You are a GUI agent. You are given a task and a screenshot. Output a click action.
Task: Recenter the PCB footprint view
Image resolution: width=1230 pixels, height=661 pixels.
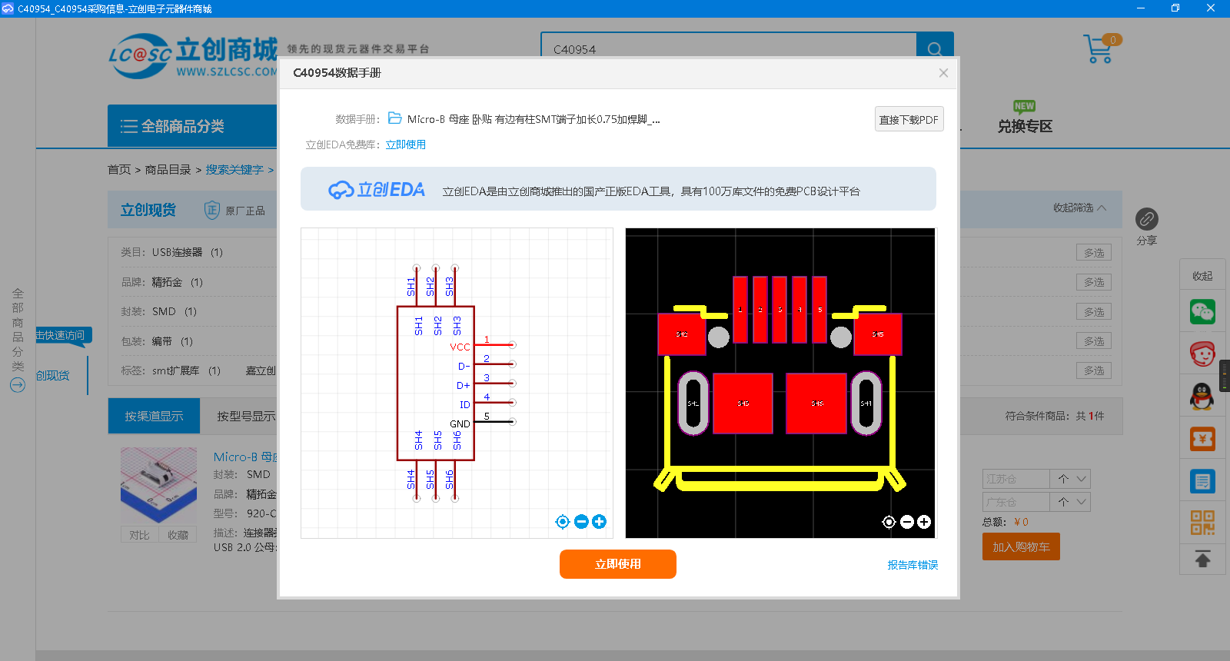[889, 522]
